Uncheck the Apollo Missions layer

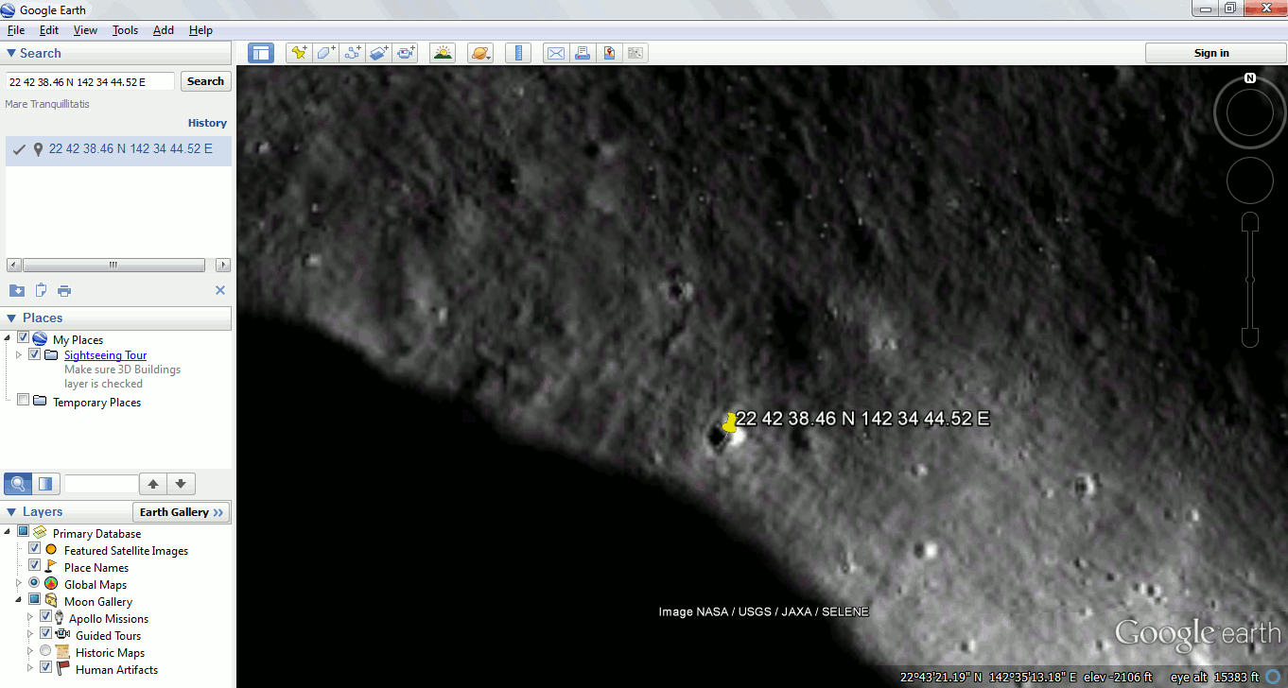click(x=45, y=617)
